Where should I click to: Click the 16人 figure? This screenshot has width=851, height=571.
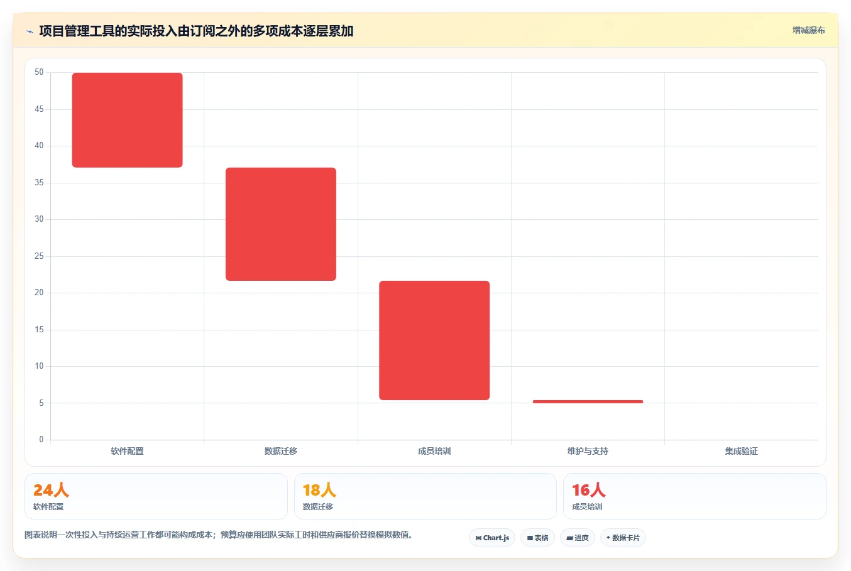click(589, 490)
